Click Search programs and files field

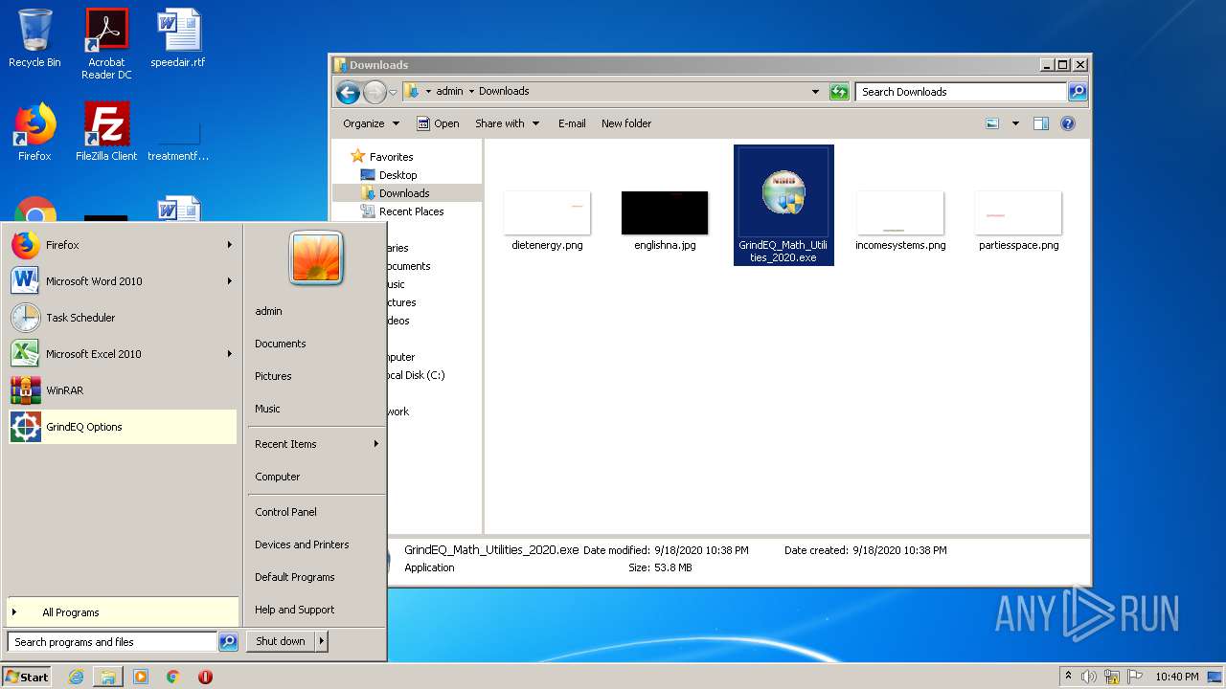point(112,642)
